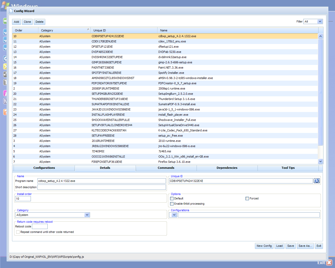The image size is (335, 268).
Task: Click in the Short description field
Action: click(102, 187)
